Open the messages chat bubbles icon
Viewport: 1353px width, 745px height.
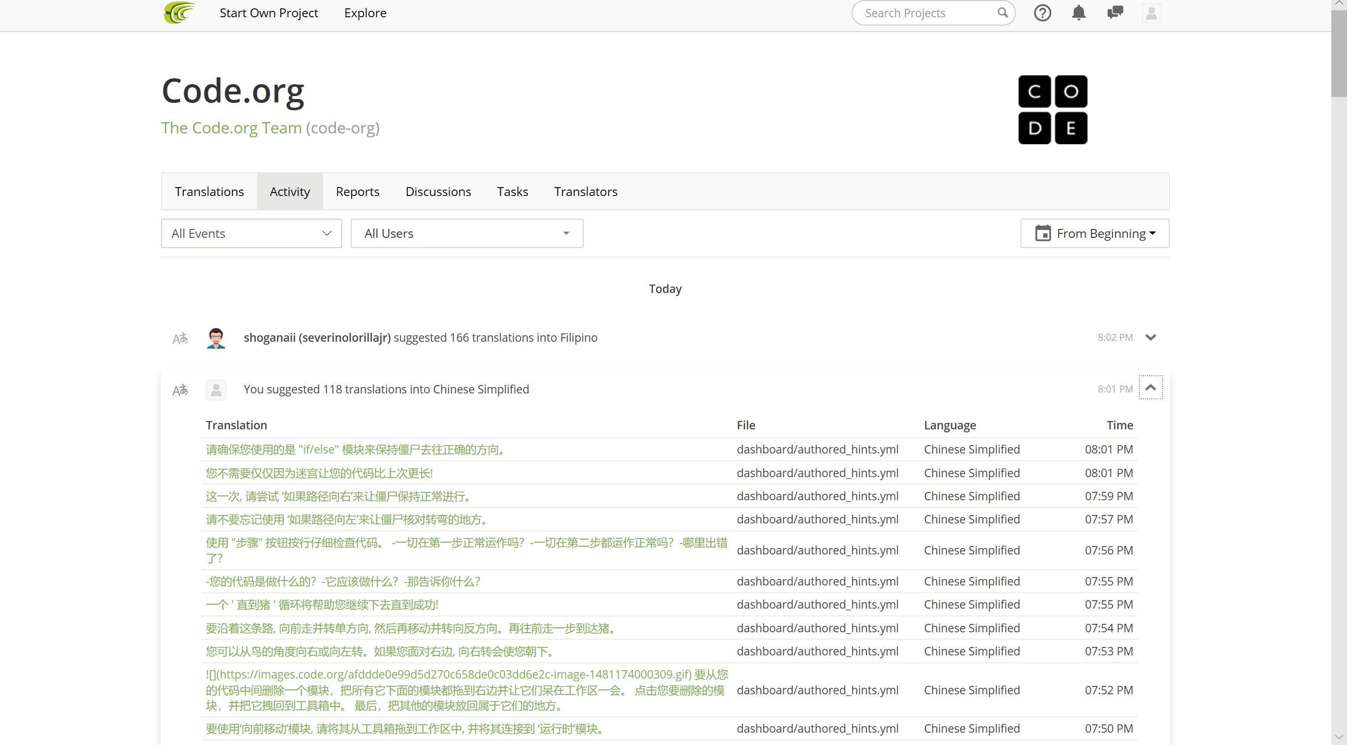click(x=1115, y=13)
